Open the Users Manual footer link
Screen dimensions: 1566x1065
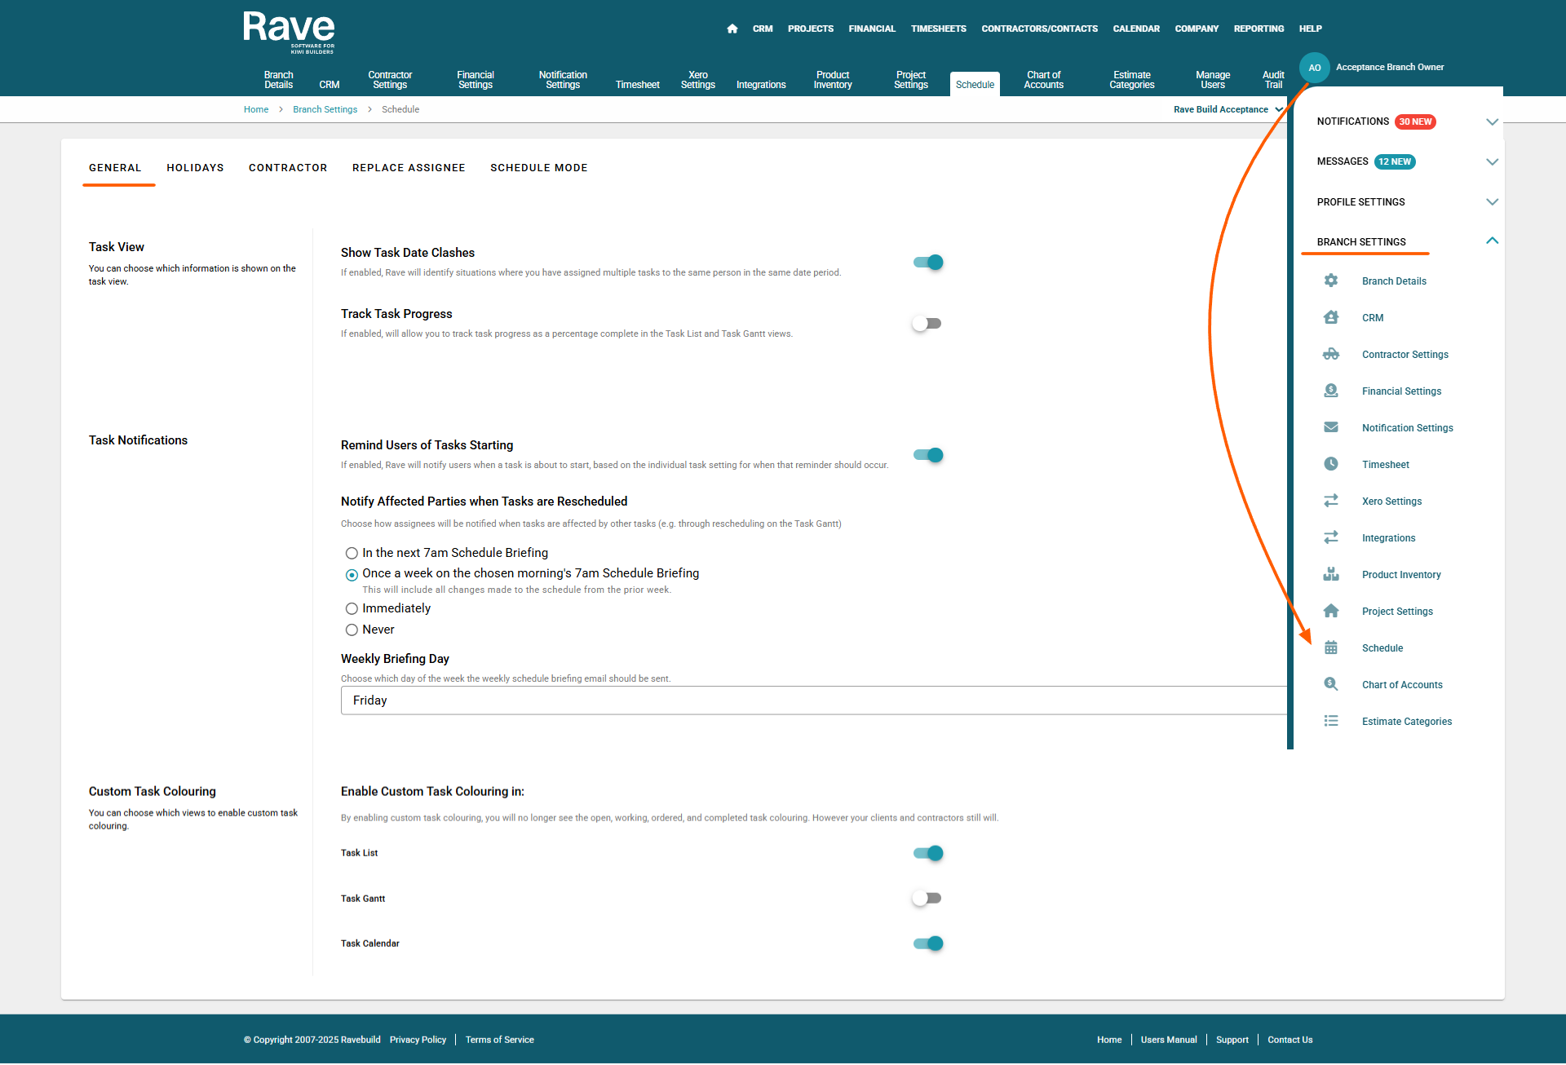(x=1168, y=1040)
